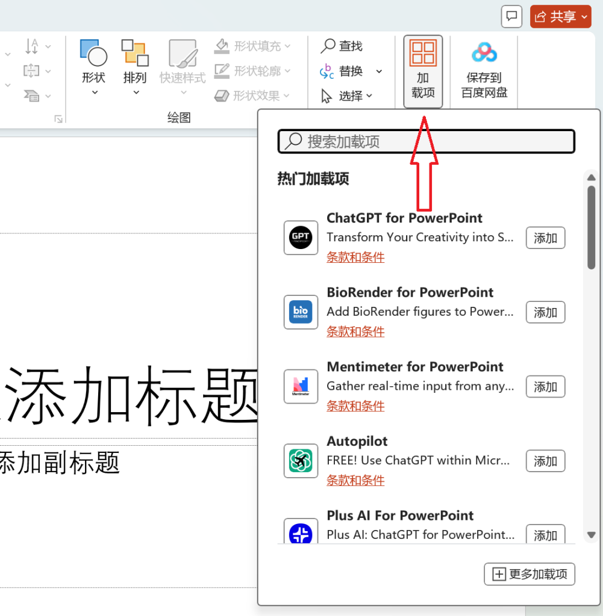Click the Mentimeter add-in logo

coord(301,387)
